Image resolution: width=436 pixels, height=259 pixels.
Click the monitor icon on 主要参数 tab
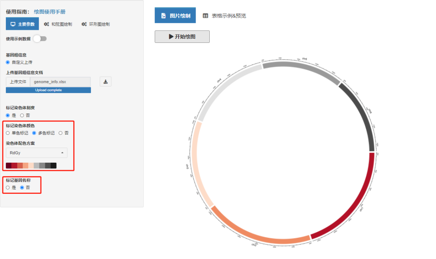point(13,24)
